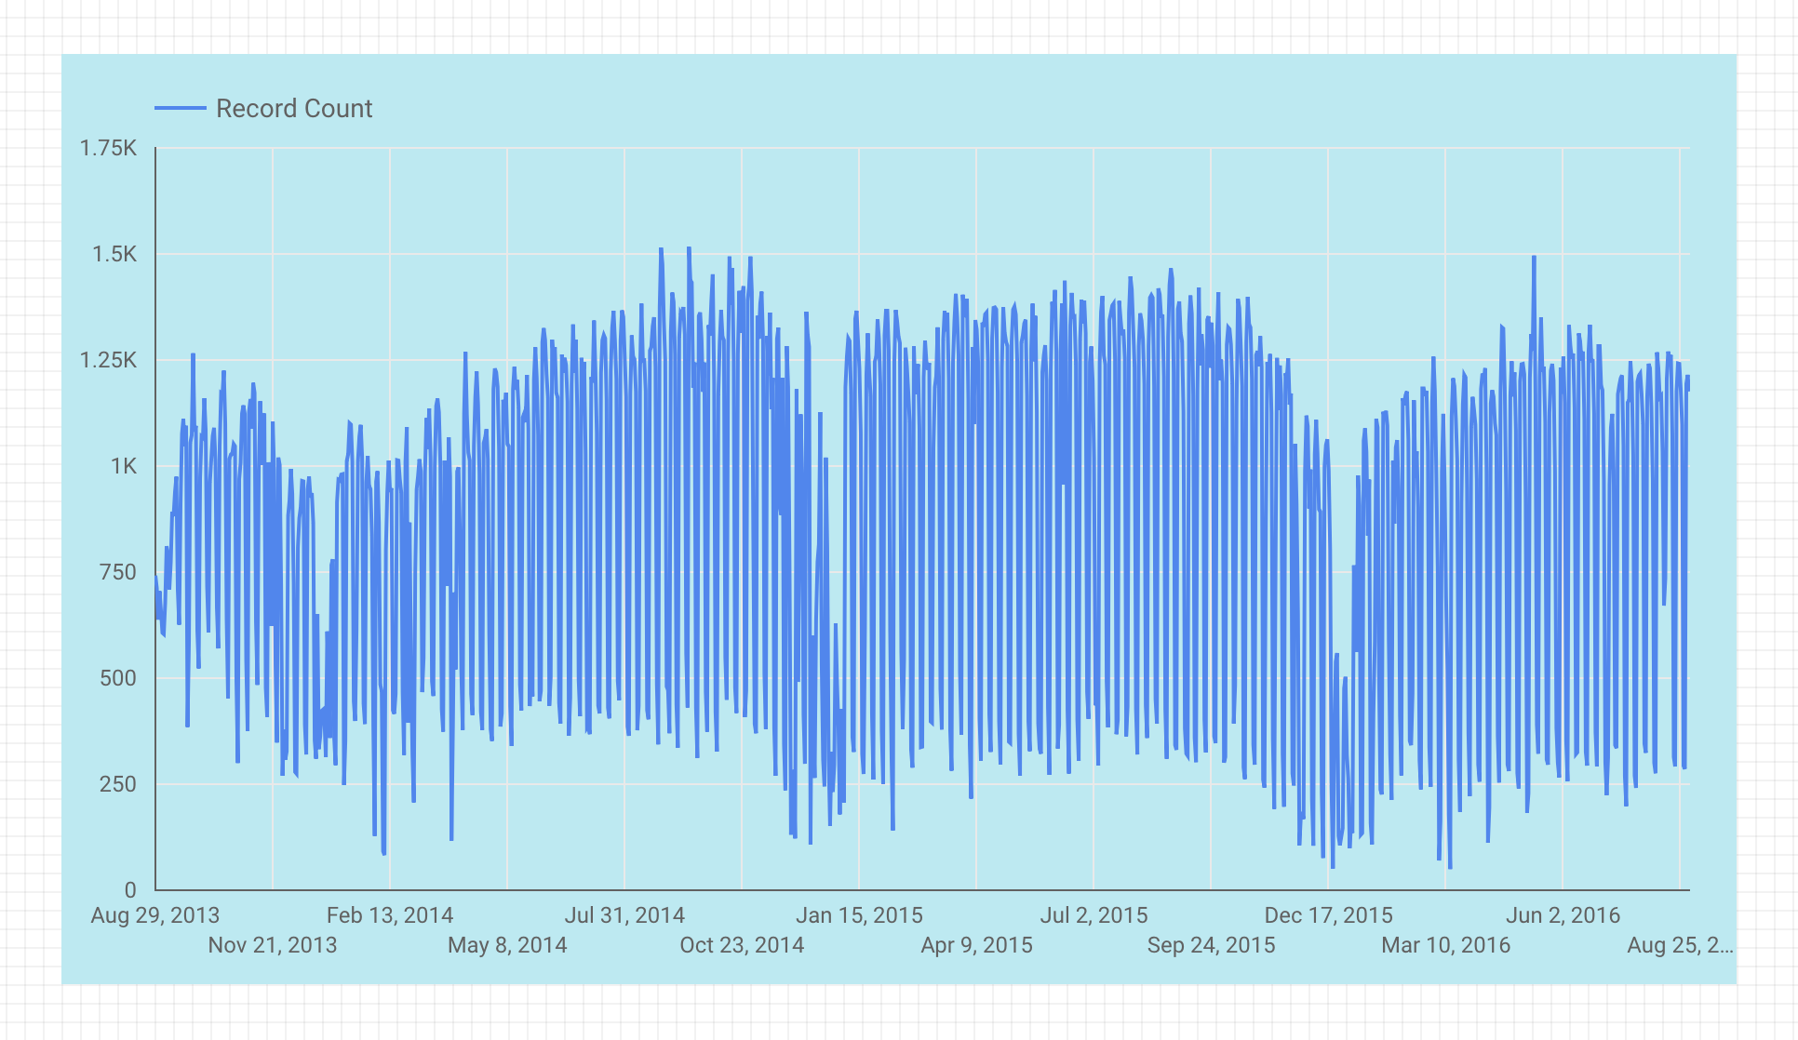This screenshot has height=1040, width=1798.
Task: Click the Oct 23, 2014 date label
Action: coord(742,945)
